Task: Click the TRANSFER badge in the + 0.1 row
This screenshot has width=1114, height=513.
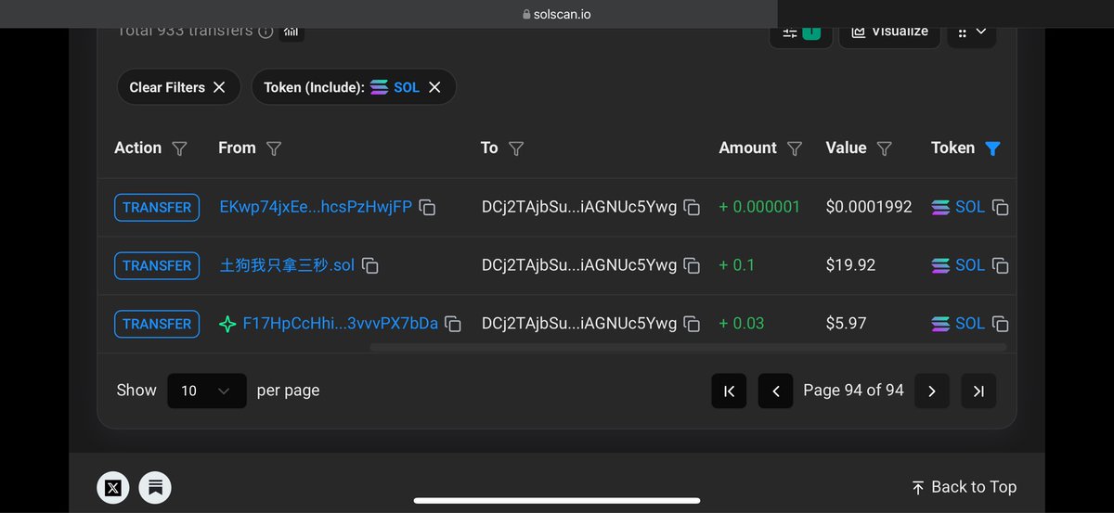Action: (157, 265)
